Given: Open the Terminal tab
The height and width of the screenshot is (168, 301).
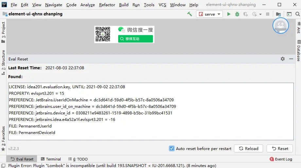Looking at the screenshot, I should coord(51,159).
